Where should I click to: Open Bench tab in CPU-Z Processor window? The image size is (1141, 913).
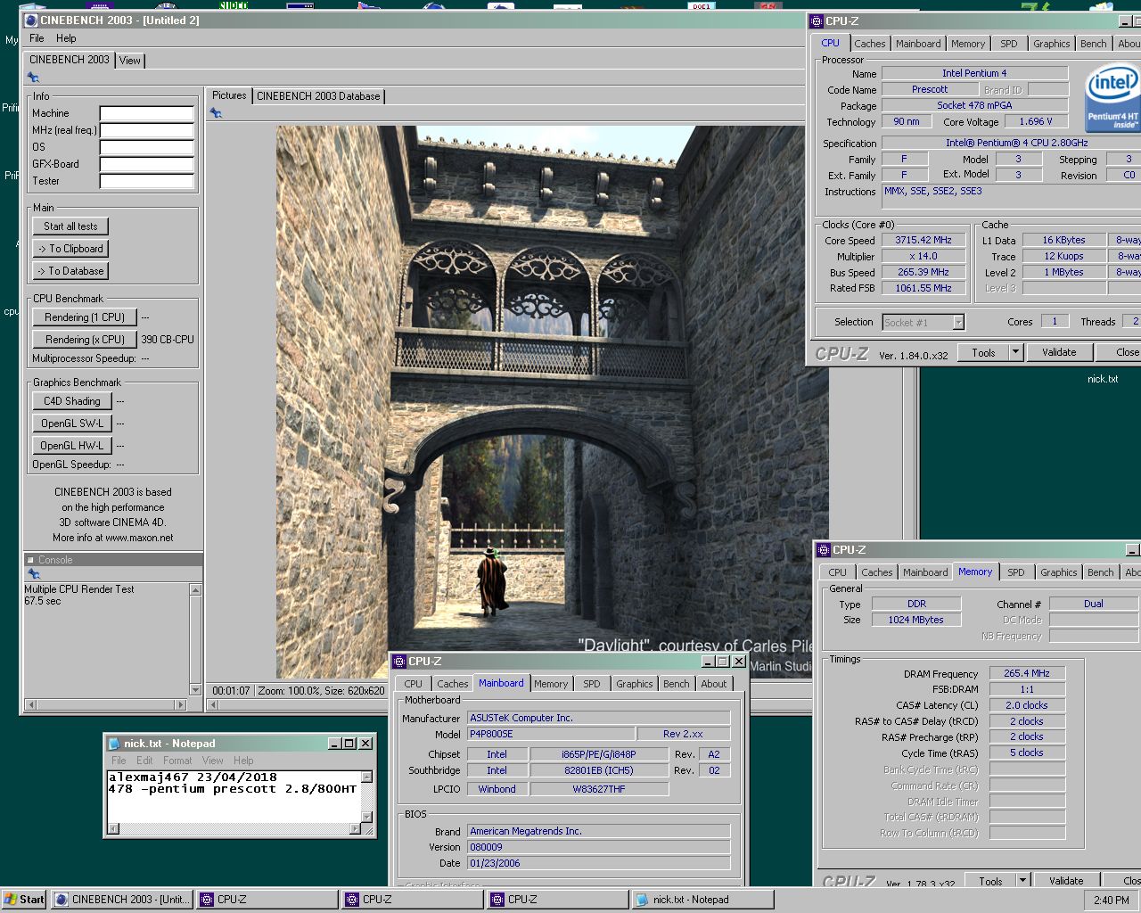click(1093, 44)
